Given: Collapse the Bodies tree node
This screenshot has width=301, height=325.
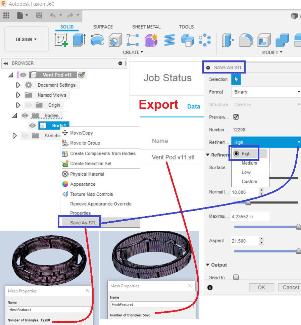Looking at the screenshot, I should point(14,115).
